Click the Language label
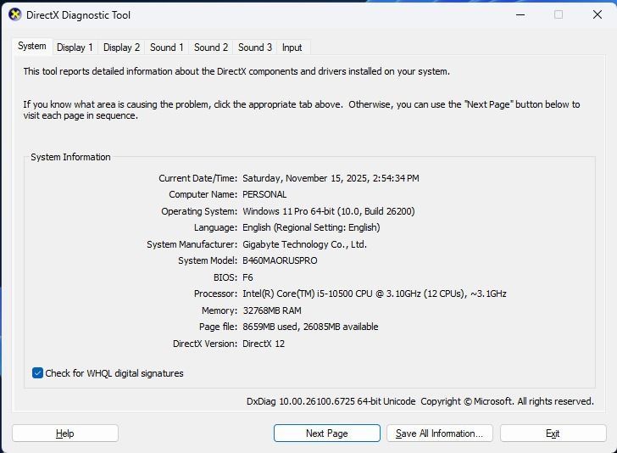Viewport: 617px width, 453px height. coord(215,227)
